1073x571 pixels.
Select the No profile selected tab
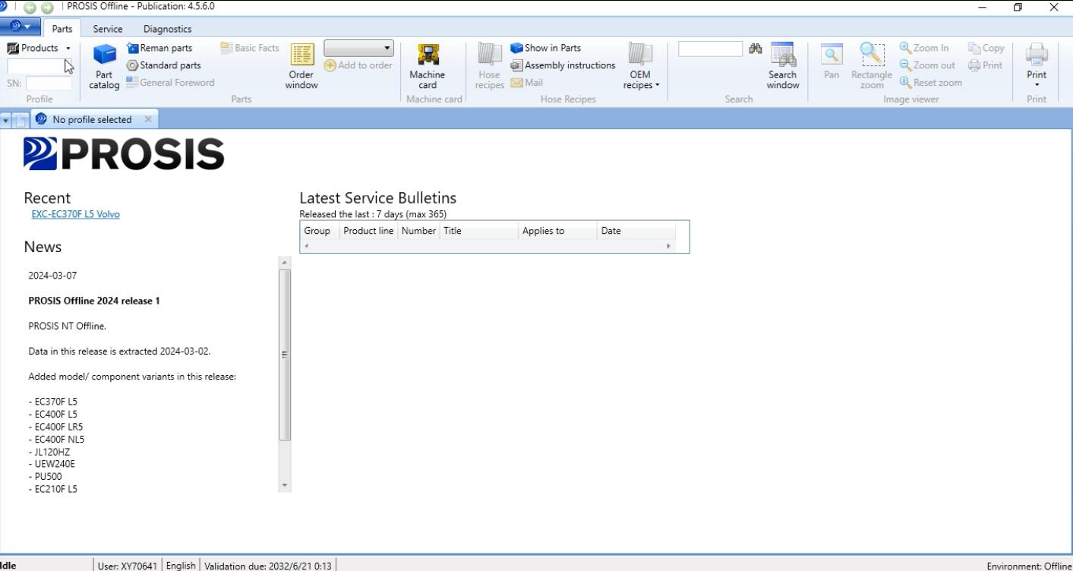click(92, 119)
